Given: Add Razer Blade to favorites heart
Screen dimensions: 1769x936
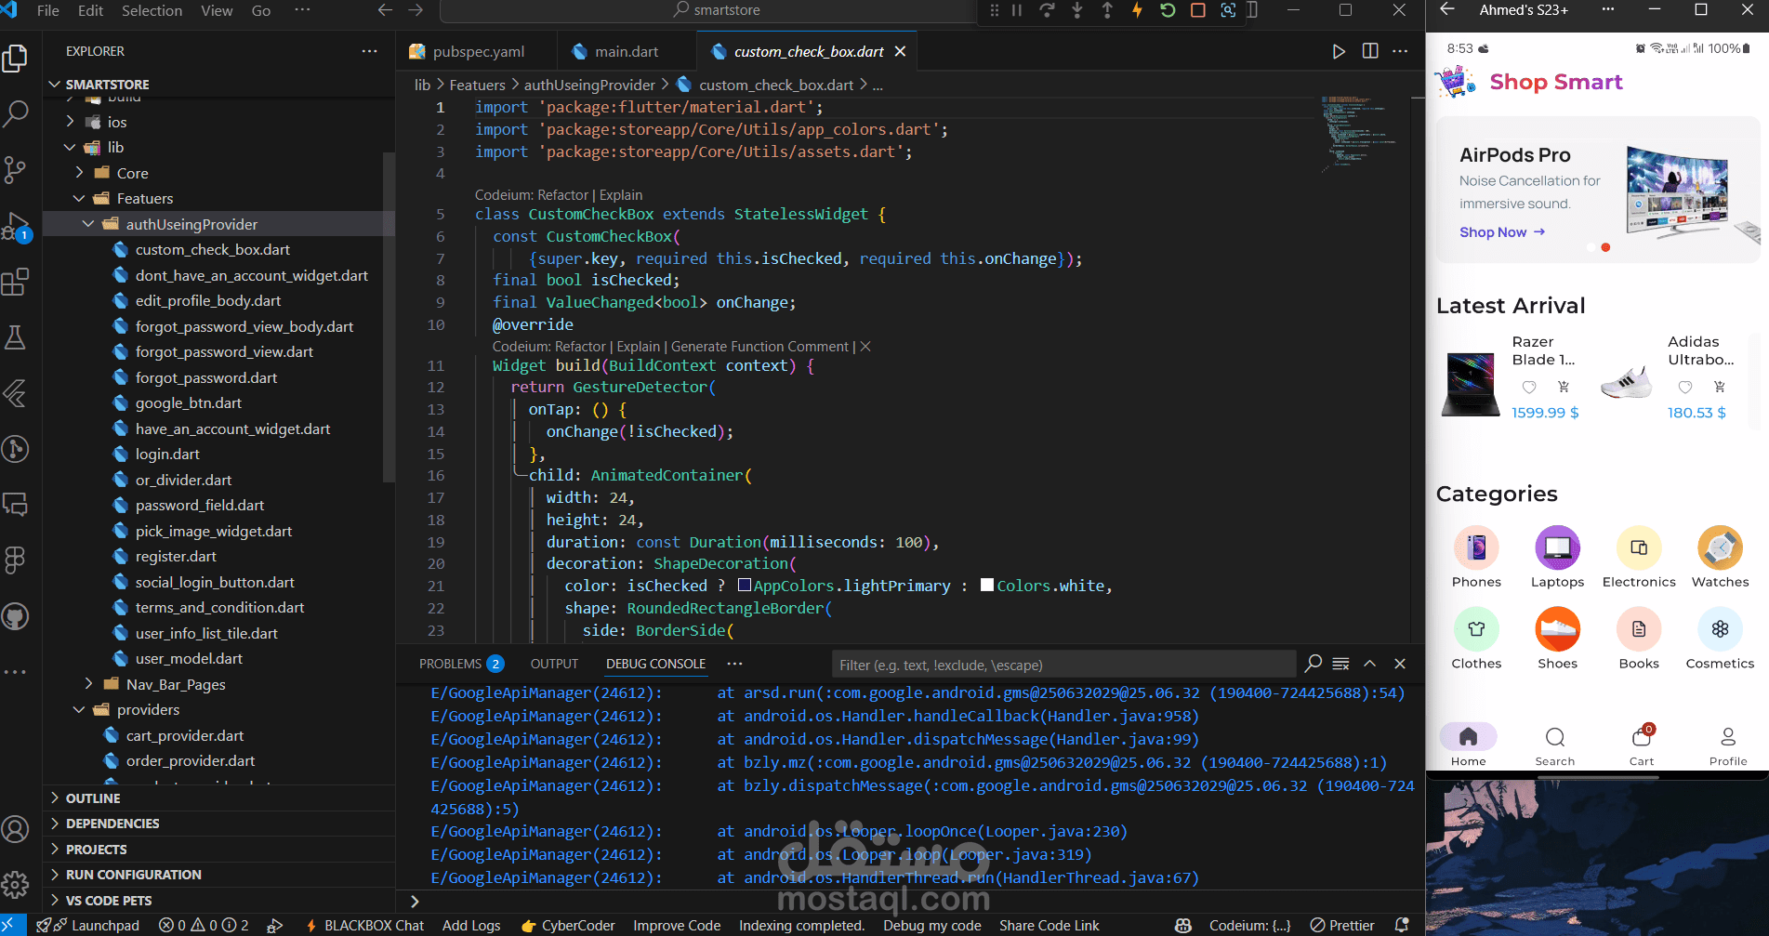Looking at the screenshot, I should (x=1529, y=388).
